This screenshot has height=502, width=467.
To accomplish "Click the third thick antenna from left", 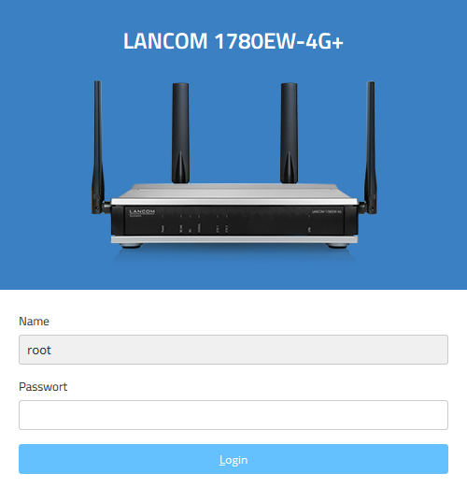I will [290, 133].
